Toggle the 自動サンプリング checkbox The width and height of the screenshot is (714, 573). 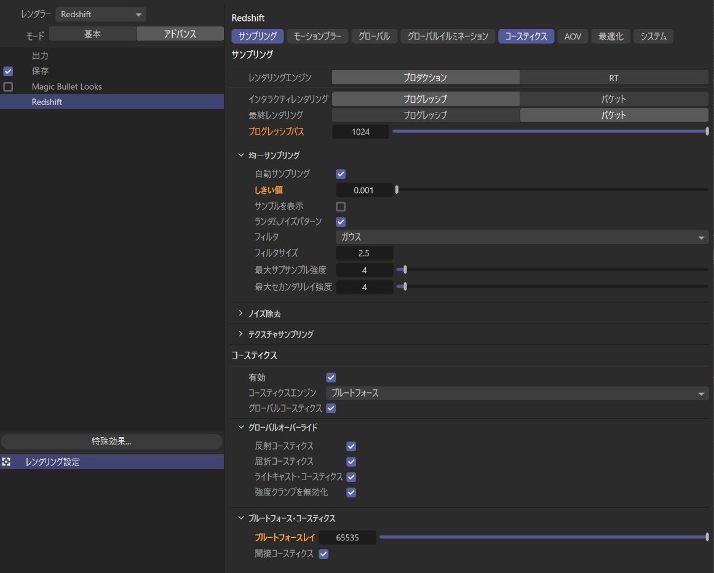341,174
